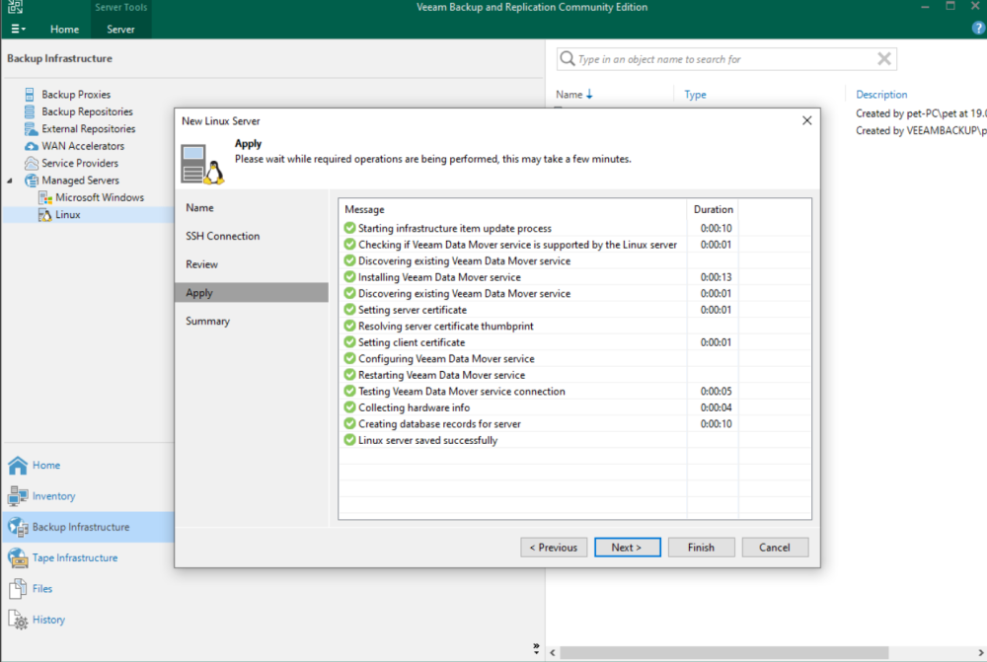
Task: Click the Backup Repositories icon
Action: pyautogui.click(x=30, y=111)
